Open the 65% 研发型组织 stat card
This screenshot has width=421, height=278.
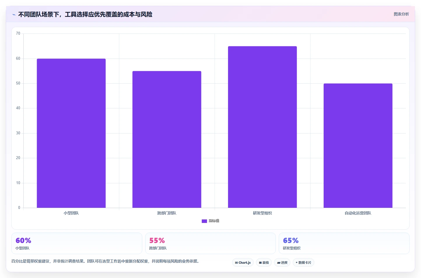344,243
